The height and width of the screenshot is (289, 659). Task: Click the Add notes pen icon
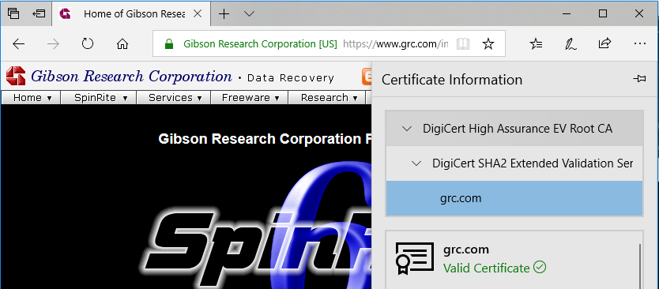571,43
